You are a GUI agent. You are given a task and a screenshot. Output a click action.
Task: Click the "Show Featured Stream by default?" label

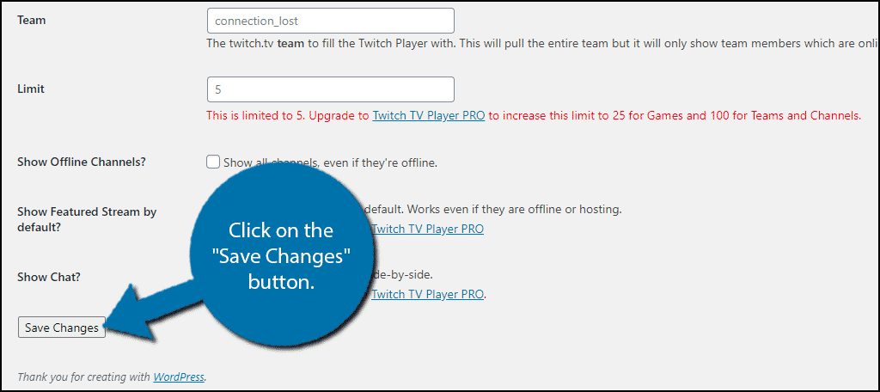[87, 220]
